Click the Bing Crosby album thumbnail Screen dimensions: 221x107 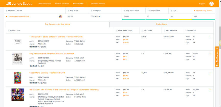click(18, 58)
